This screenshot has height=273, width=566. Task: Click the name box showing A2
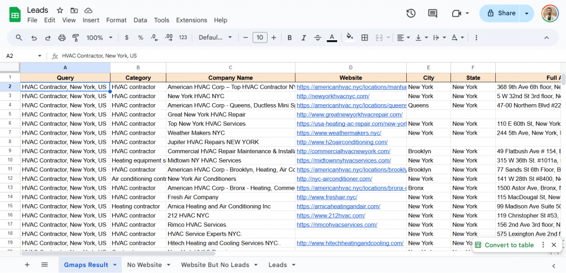(x=24, y=56)
